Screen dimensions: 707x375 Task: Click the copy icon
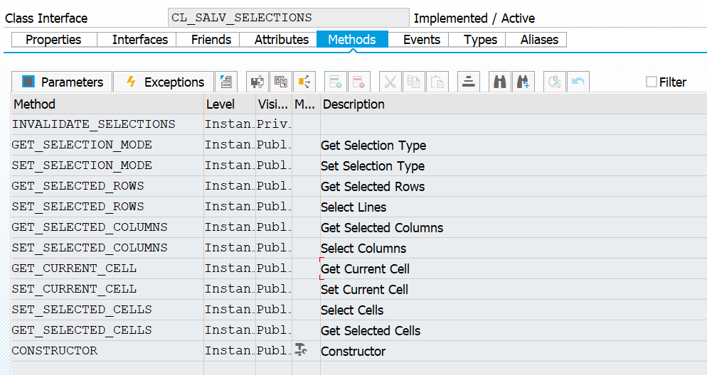tap(413, 82)
